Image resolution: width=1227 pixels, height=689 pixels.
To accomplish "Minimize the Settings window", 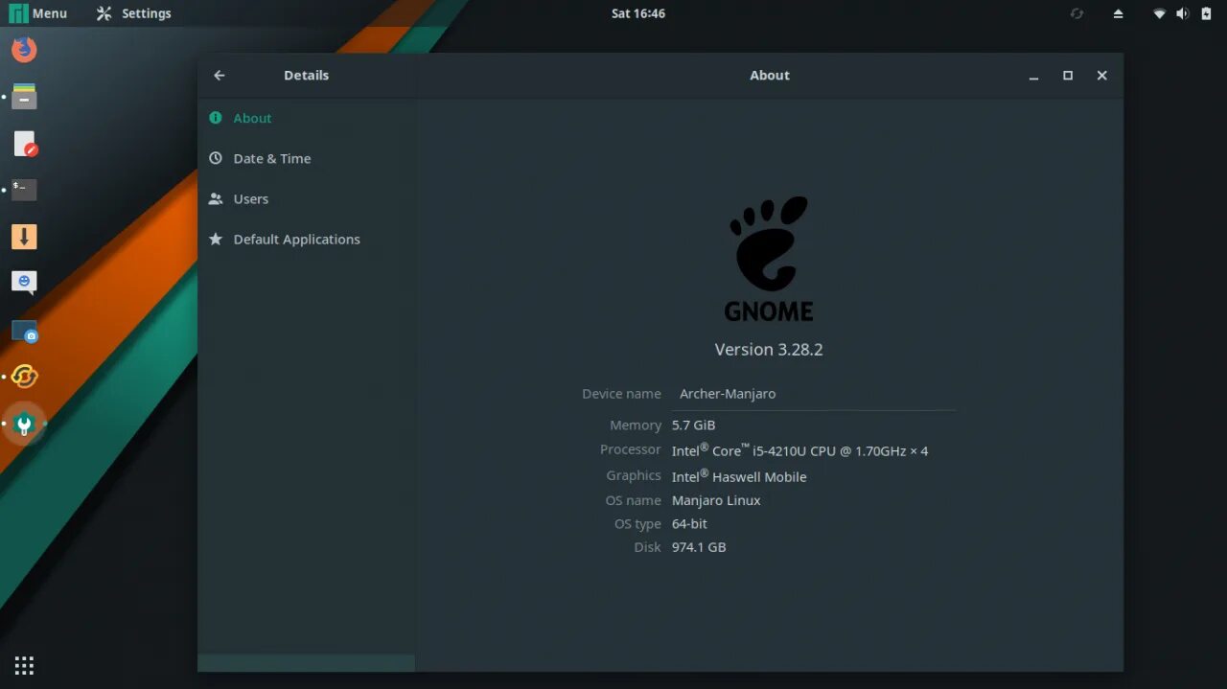I will pyautogui.click(x=1033, y=76).
